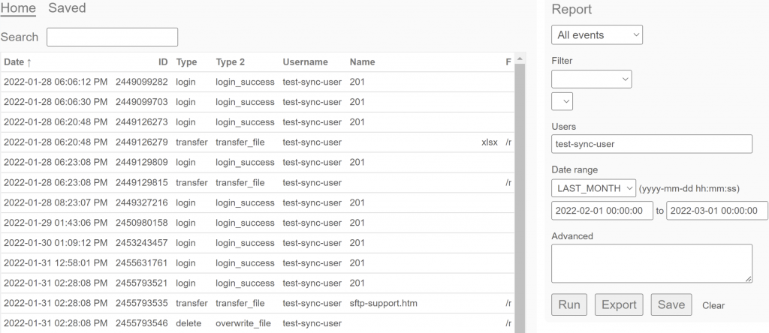Click the Username column header

click(x=305, y=62)
